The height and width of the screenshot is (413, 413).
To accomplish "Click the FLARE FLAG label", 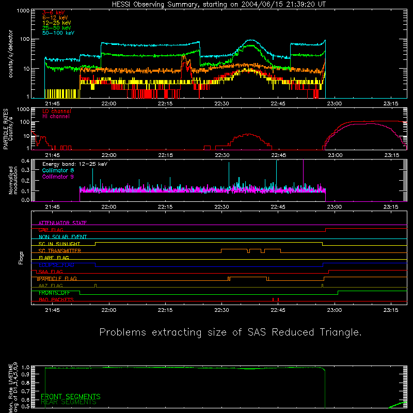I will 54,258.
